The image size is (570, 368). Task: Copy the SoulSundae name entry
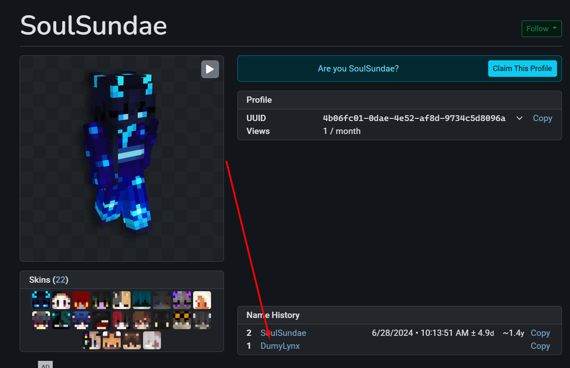[540, 333]
